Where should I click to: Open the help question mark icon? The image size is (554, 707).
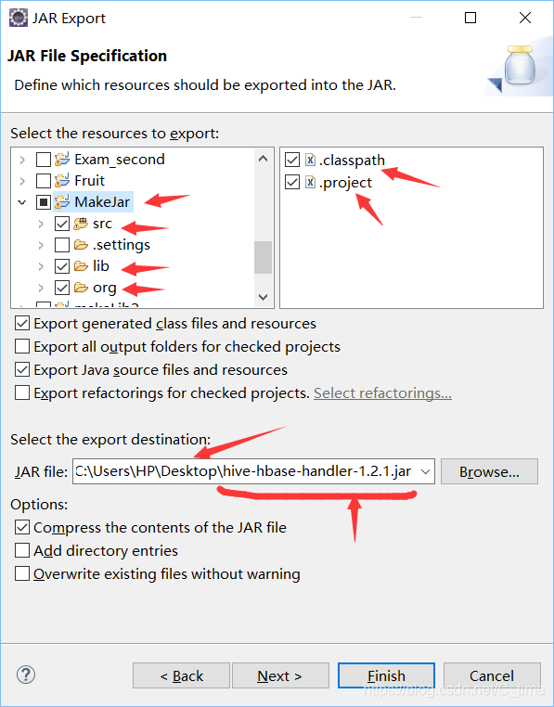pyautogui.click(x=26, y=675)
